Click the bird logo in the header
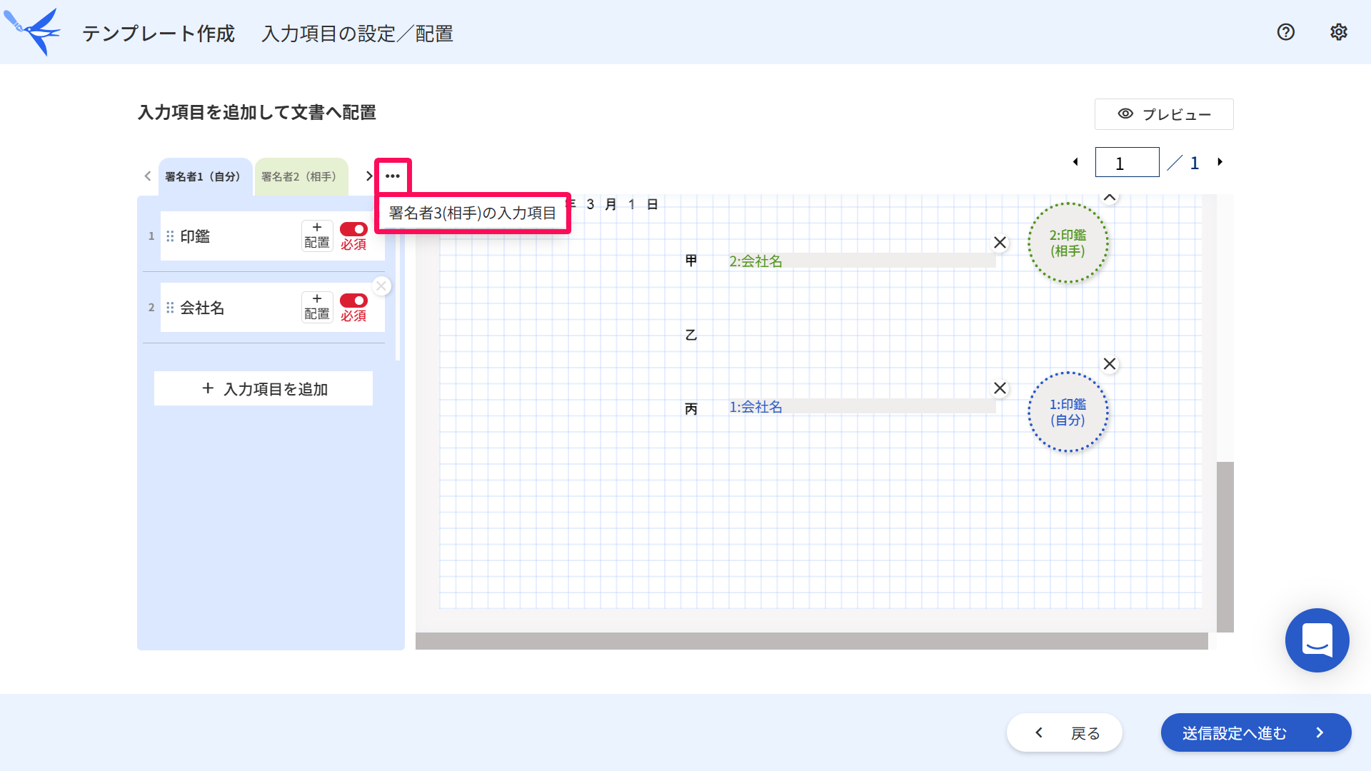The width and height of the screenshot is (1371, 771). (x=33, y=32)
